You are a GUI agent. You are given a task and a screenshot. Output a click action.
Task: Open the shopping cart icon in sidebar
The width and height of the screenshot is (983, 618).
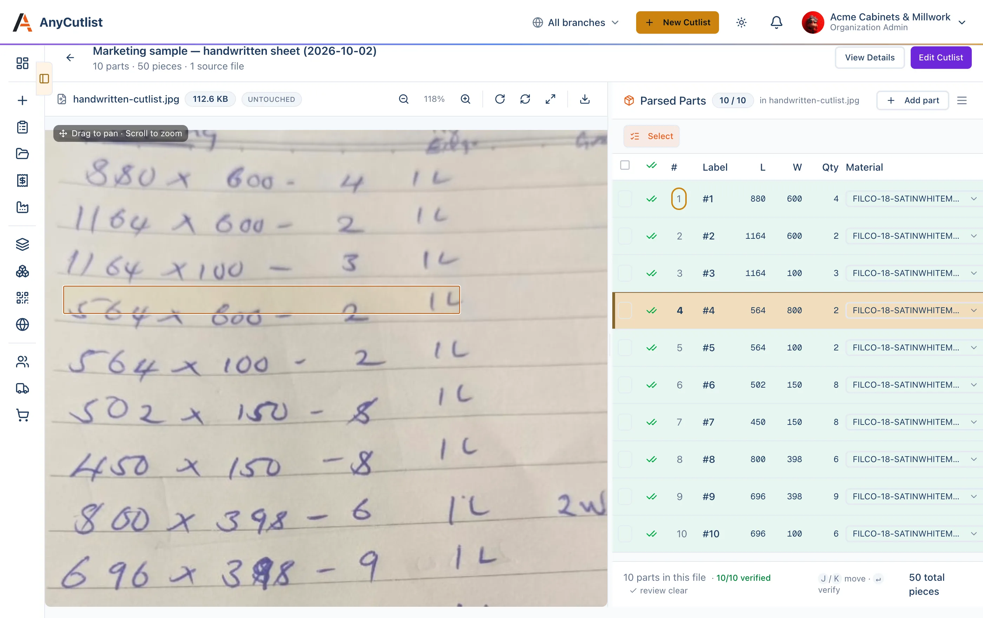pos(22,415)
